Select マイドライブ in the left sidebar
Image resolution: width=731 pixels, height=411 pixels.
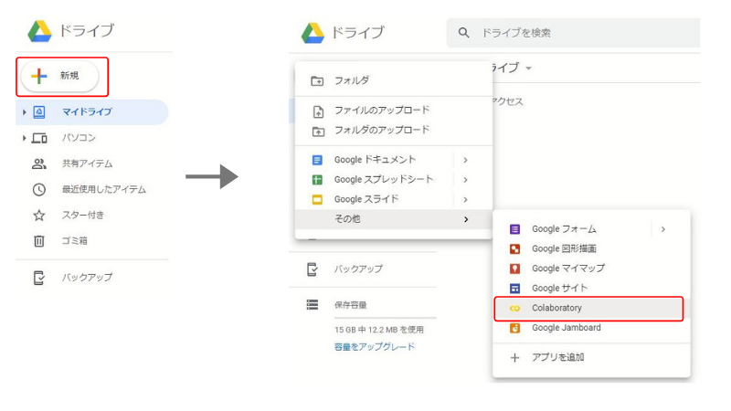tap(92, 112)
